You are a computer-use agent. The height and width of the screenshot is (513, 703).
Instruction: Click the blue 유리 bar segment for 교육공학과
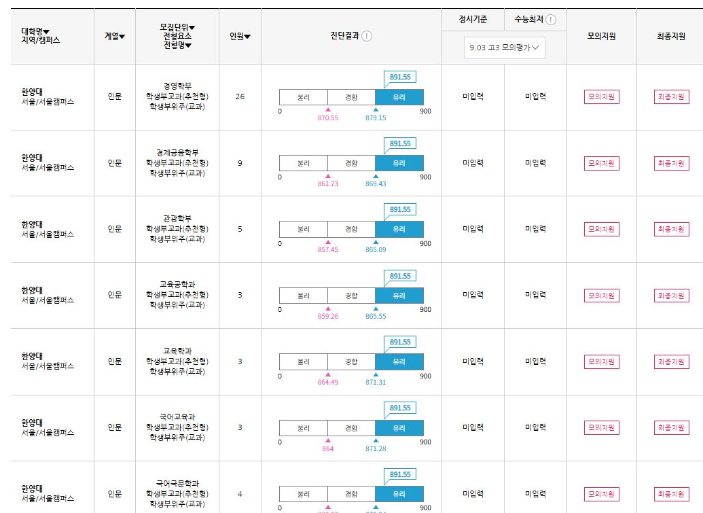(399, 296)
